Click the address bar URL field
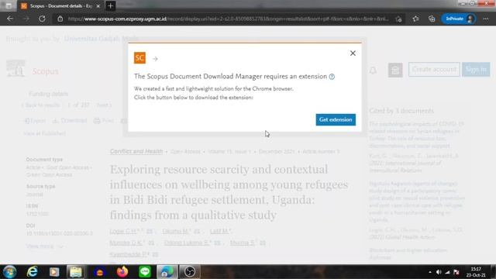 coord(228,19)
